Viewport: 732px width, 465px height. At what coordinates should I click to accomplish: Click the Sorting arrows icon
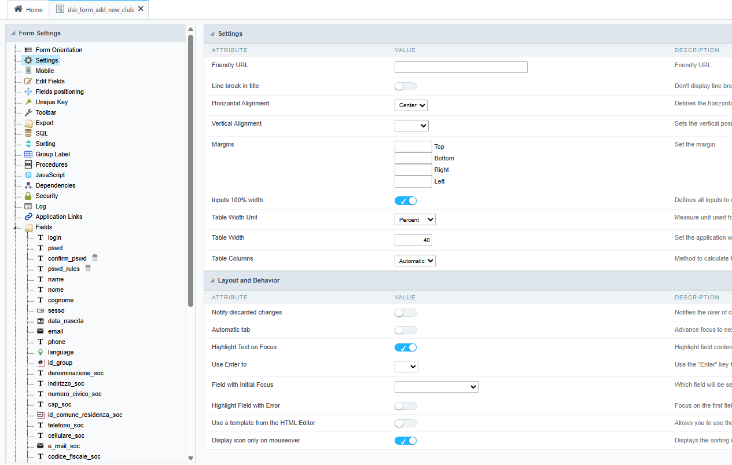[x=28, y=144]
